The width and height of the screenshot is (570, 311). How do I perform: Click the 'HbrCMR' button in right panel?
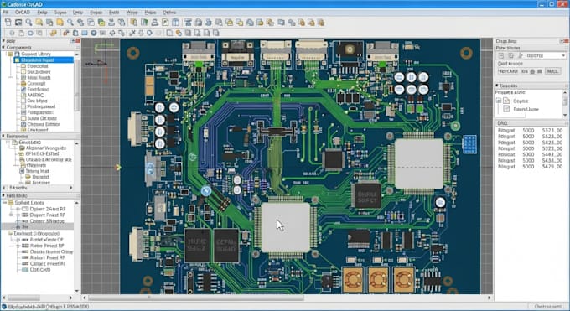(508, 71)
